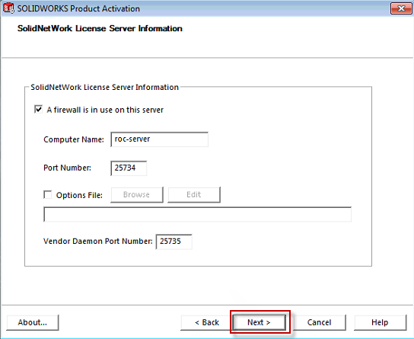Click the SOLIDWORKS title bar icon
Screen dimensions: 414x339
click(x=8, y=8)
